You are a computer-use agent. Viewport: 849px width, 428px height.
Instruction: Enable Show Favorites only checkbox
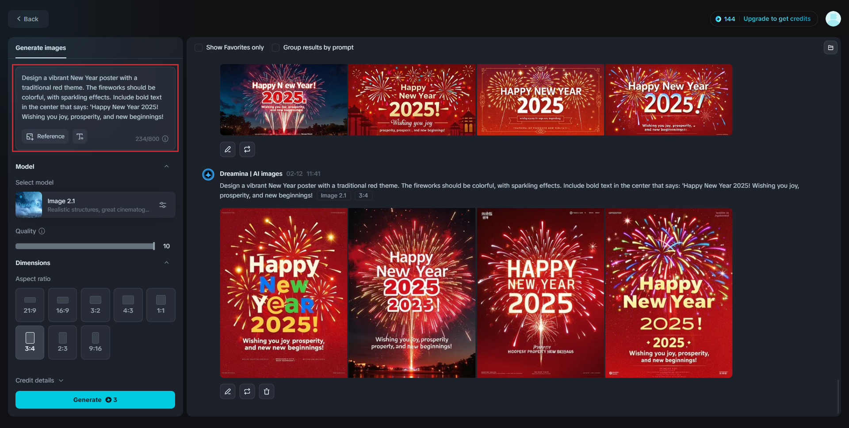pos(199,48)
